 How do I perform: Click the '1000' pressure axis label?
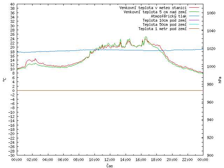[x=211, y=66]
